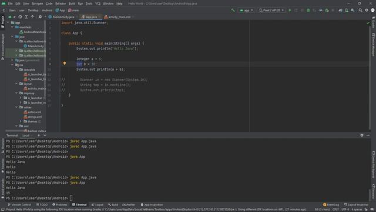The image size is (376, 212).
Task: Open the Refactor menu
Action: coord(61,4)
